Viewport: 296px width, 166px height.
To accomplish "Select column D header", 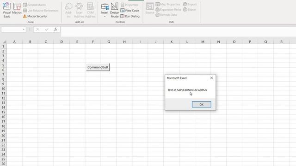I will (x=62, y=42).
